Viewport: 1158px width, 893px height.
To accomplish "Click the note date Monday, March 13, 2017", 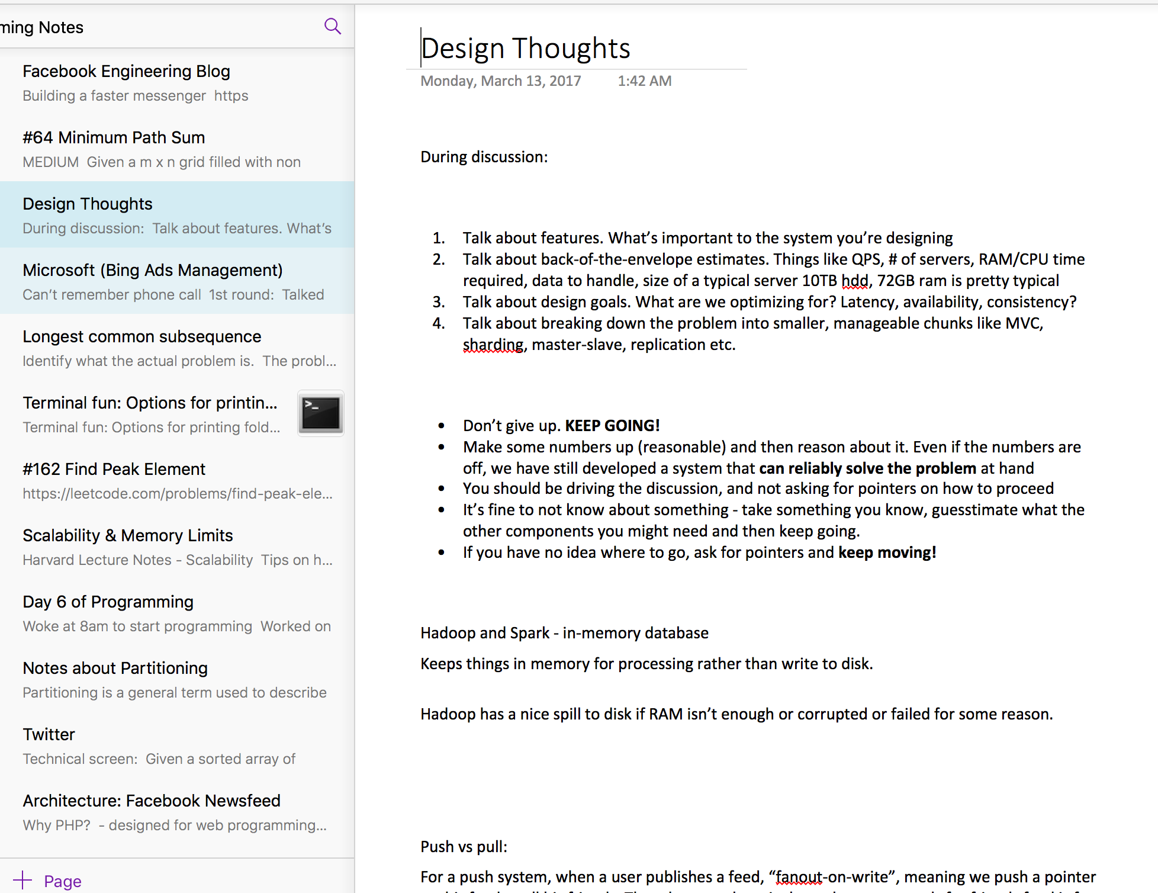I will pos(500,81).
